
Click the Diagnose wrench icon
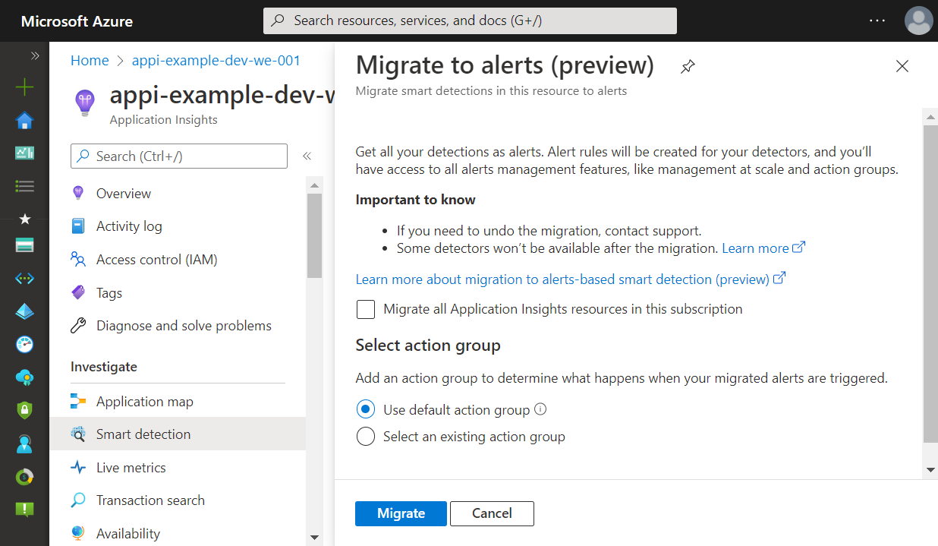[x=77, y=326]
